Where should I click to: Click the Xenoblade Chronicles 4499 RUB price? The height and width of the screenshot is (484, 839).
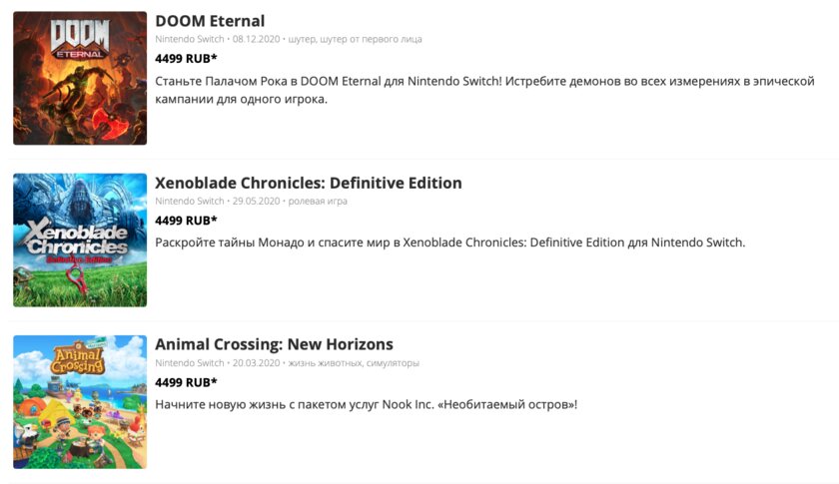[186, 221]
